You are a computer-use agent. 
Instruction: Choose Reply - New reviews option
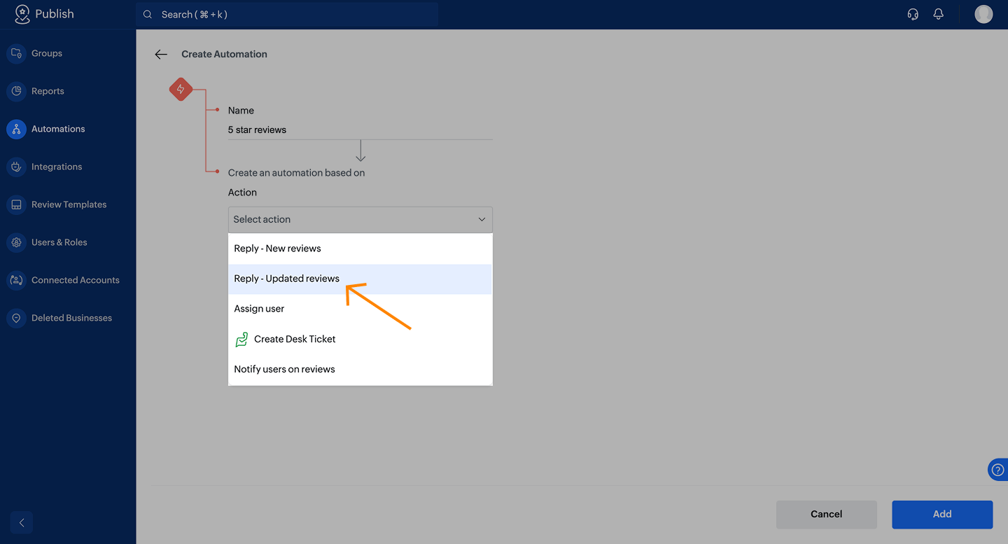(x=360, y=249)
